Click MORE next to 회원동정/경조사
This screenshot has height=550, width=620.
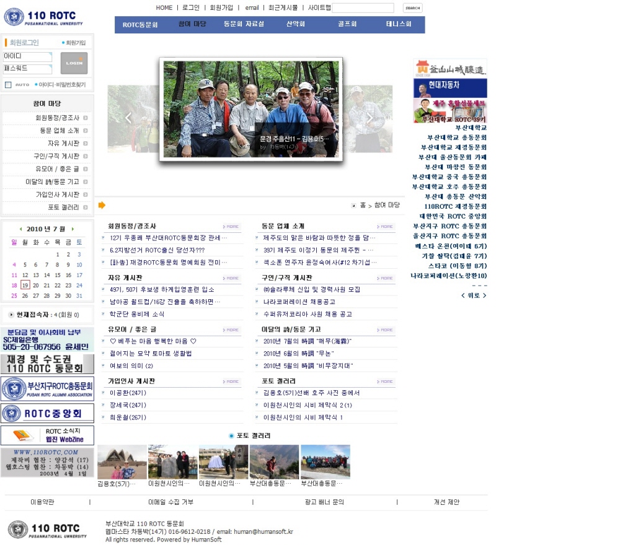(x=231, y=227)
